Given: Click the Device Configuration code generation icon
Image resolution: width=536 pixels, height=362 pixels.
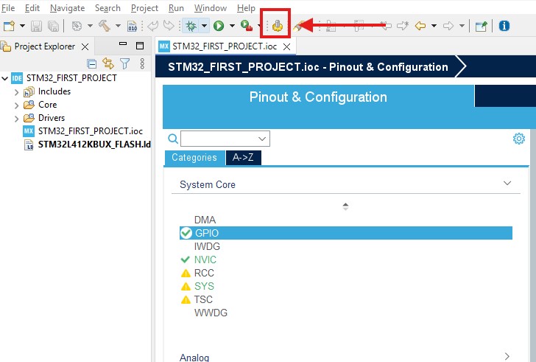Looking at the screenshot, I should pos(278,26).
